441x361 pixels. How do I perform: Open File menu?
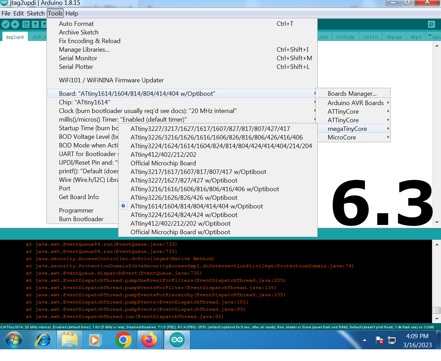6,13
